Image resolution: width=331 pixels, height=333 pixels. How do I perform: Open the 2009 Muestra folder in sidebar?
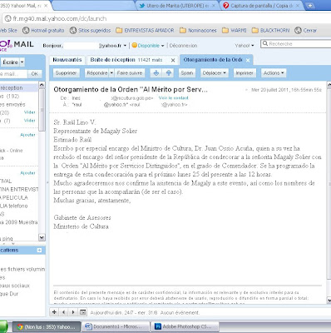(x=19, y=222)
